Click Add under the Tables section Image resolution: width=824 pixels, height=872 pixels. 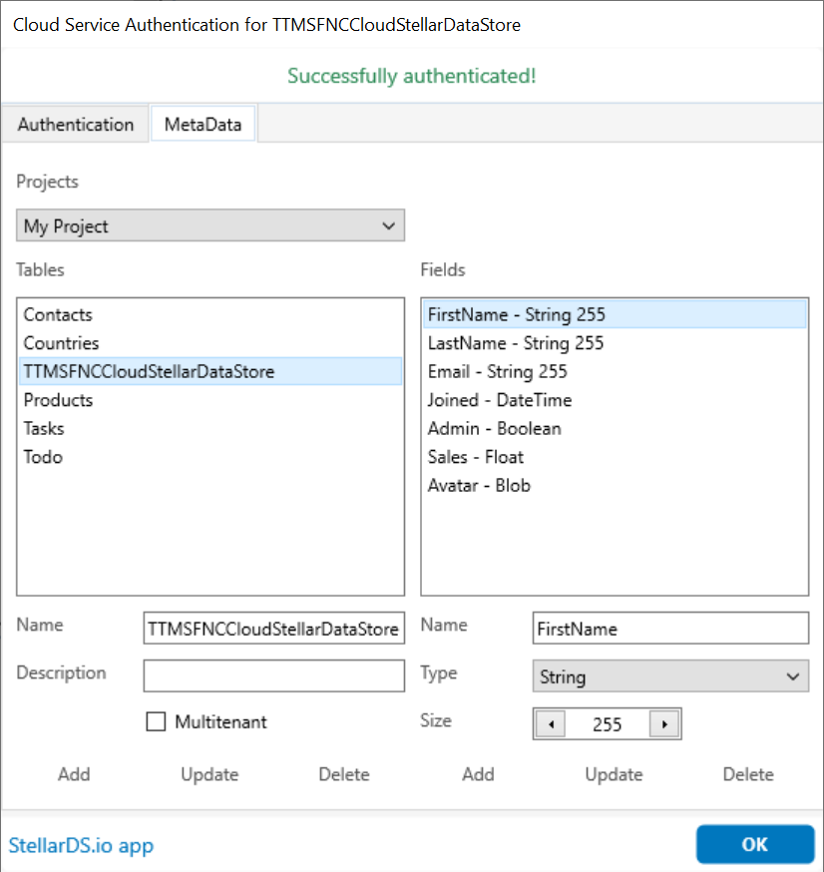pyautogui.click(x=74, y=774)
